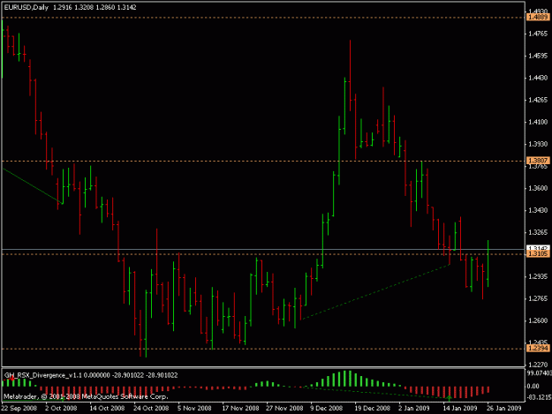Click the 1.2765 price scale label
The width and height of the screenshot is (552, 414).
pos(538,298)
